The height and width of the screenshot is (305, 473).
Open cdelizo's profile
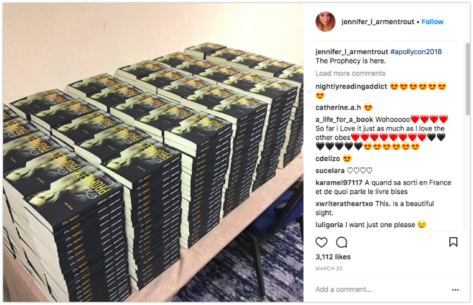[327, 159]
